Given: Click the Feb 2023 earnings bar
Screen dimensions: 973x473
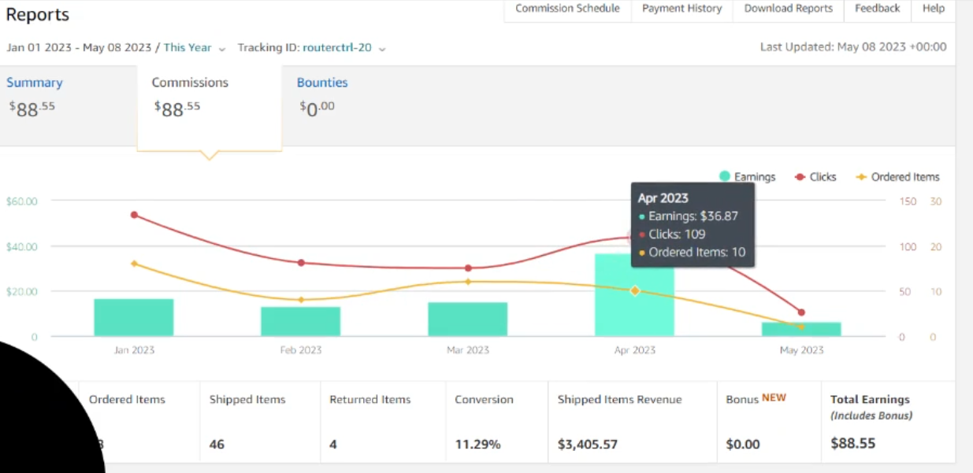Looking at the screenshot, I should 301,322.
